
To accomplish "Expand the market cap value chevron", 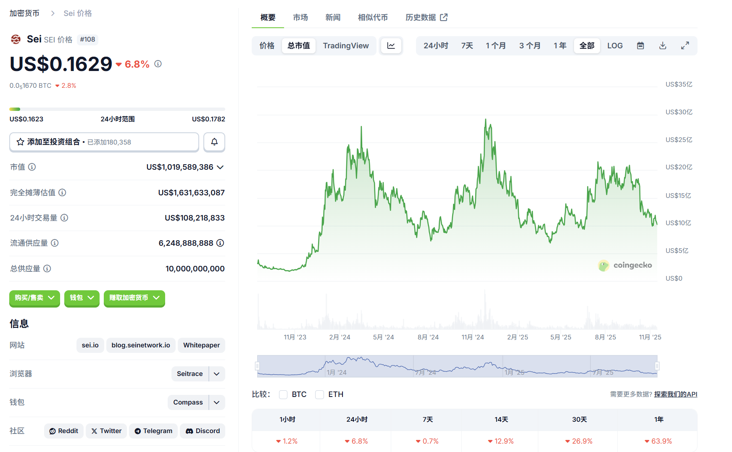I will click(x=220, y=167).
